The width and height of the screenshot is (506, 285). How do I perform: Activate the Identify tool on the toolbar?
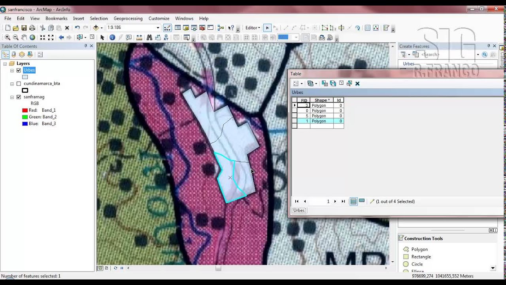coord(112,37)
